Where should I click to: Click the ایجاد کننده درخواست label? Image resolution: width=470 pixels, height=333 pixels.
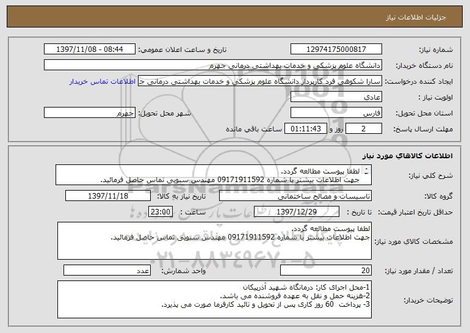tap(419, 82)
